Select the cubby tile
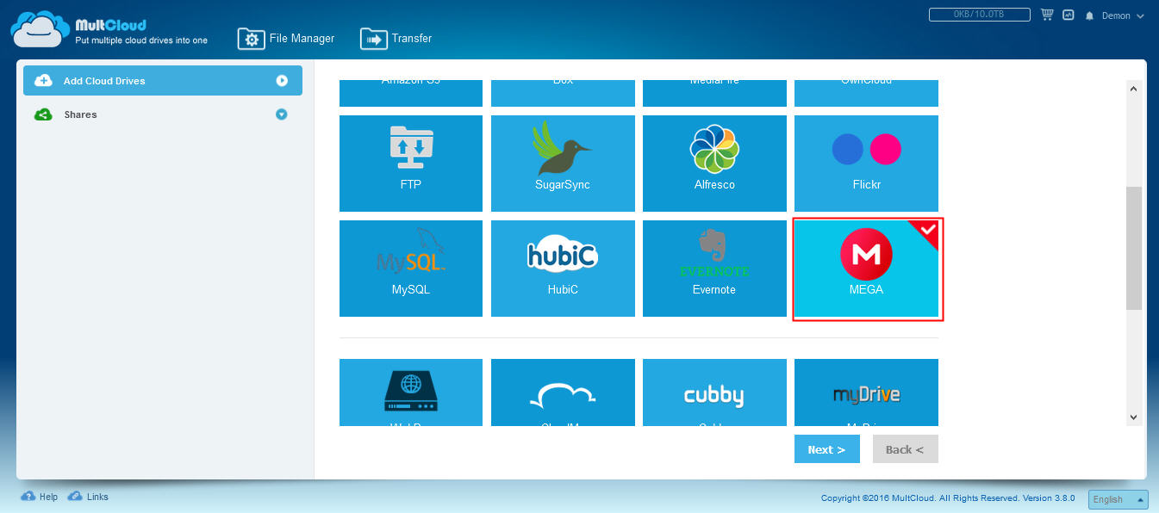 pyautogui.click(x=714, y=392)
